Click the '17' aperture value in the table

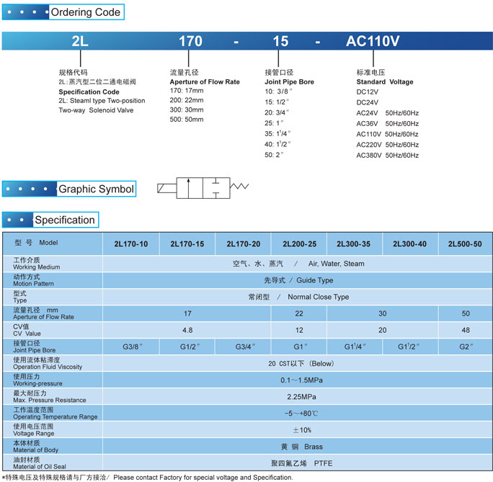point(187,313)
